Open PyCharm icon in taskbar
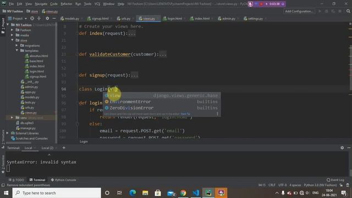Screen dimensions: 352x198 pyautogui.click(x=208, y=193)
